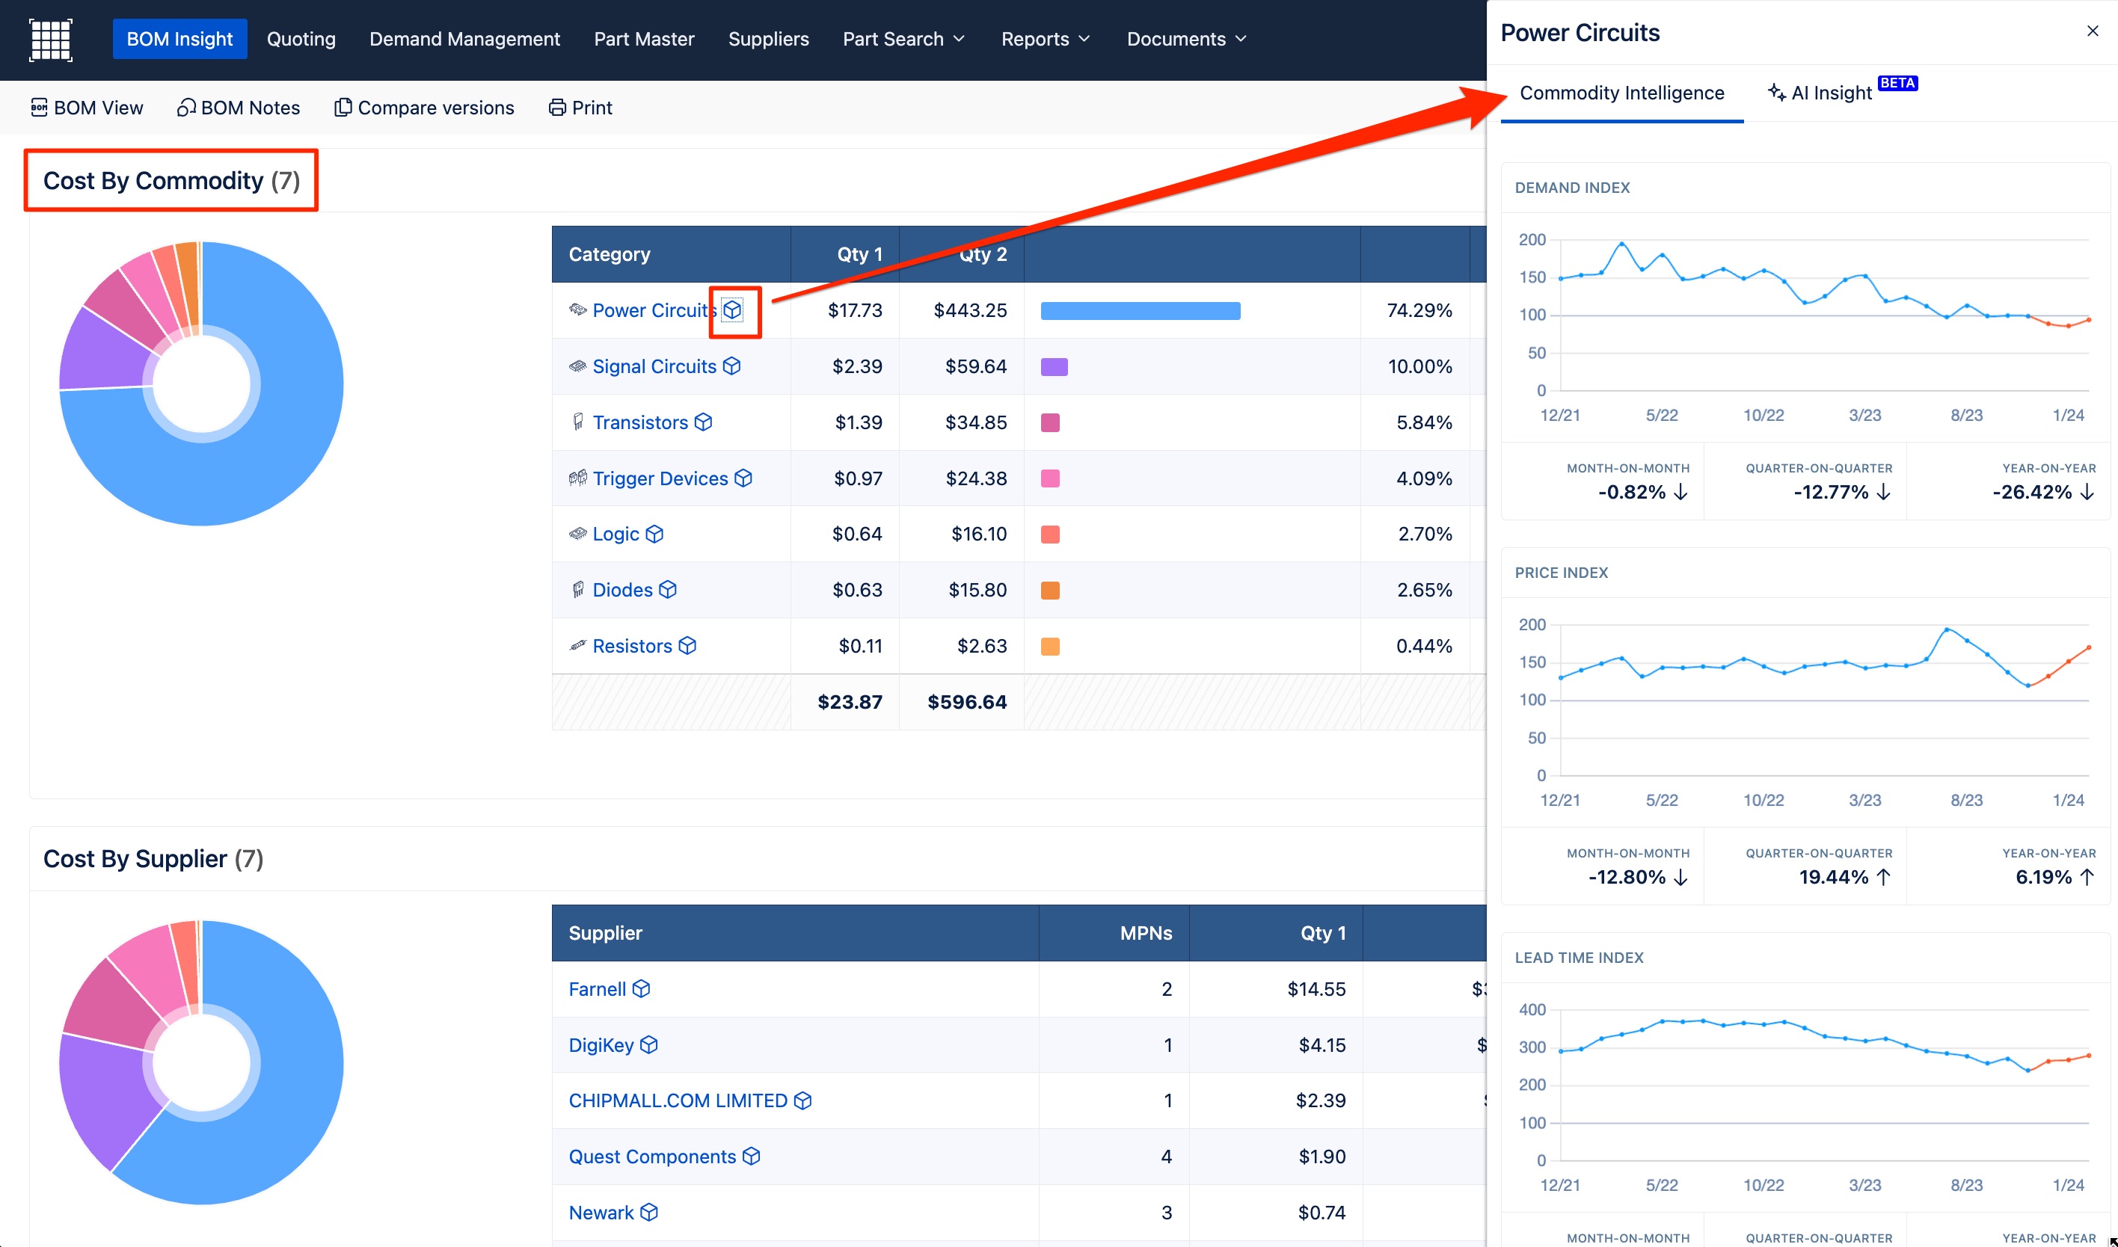Viewport: 2118px width, 1247px height.
Task: Open BOM View from the toolbar
Action: pyautogui.click(x=87, y=108)
